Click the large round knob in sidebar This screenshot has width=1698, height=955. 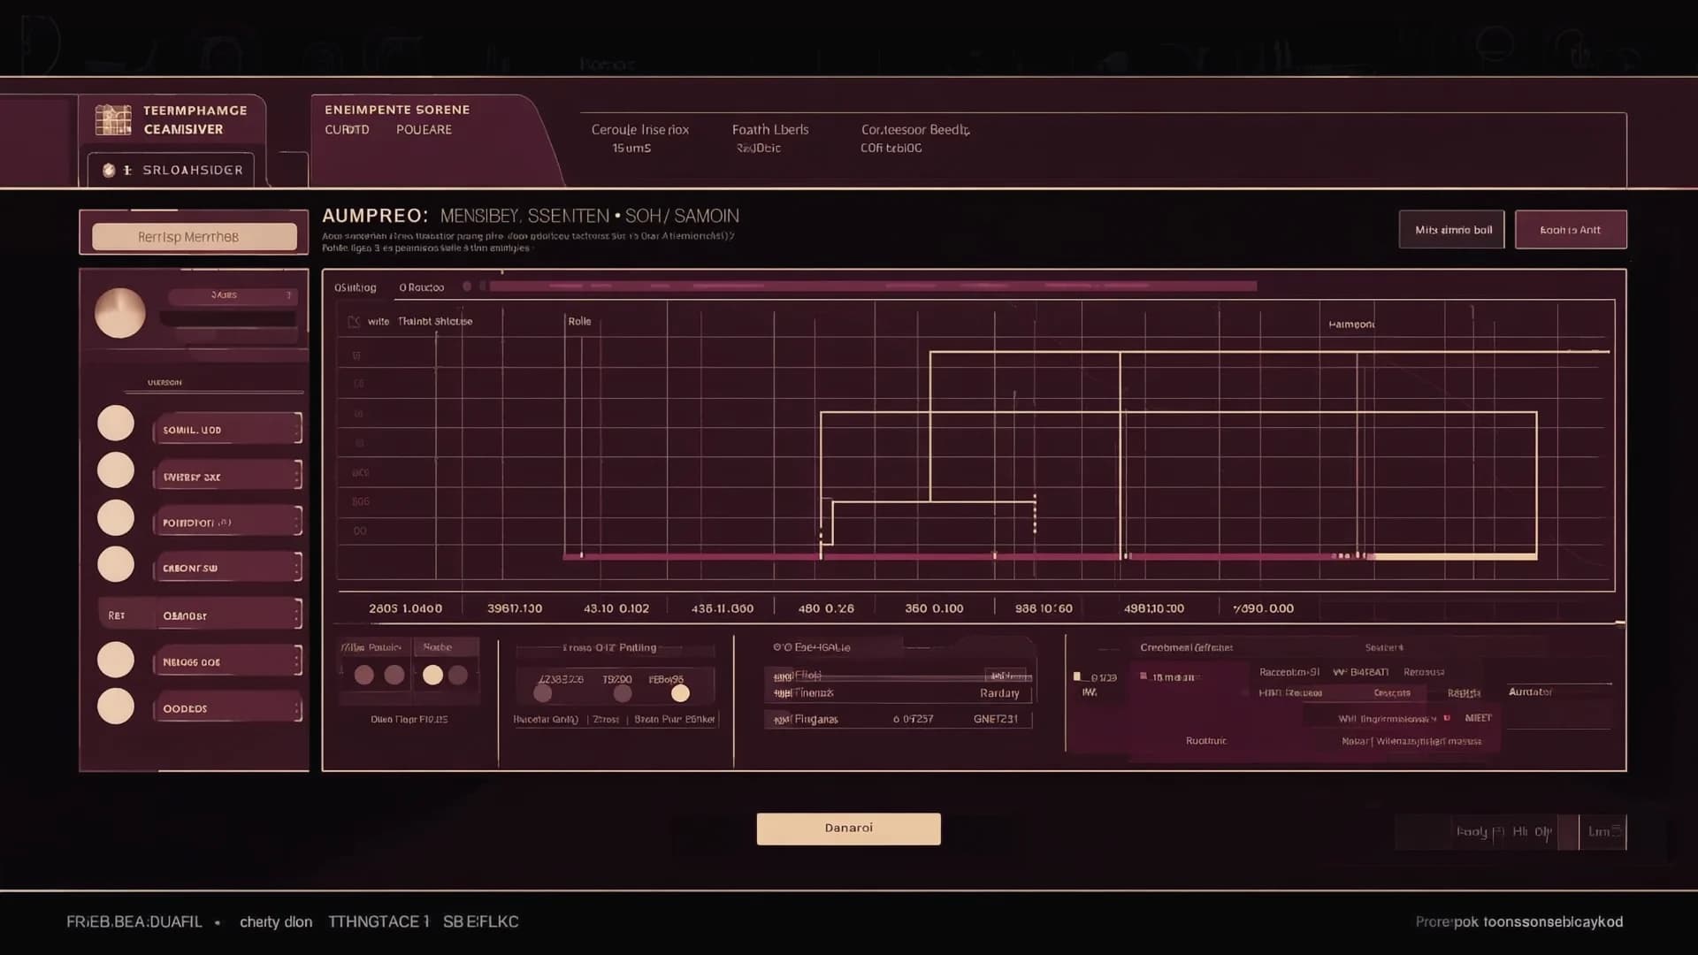point(120,313)
